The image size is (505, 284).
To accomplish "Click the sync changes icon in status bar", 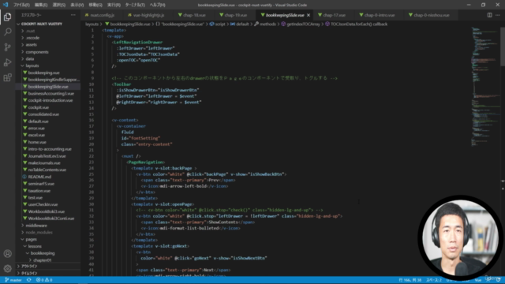I will [29, 280].
